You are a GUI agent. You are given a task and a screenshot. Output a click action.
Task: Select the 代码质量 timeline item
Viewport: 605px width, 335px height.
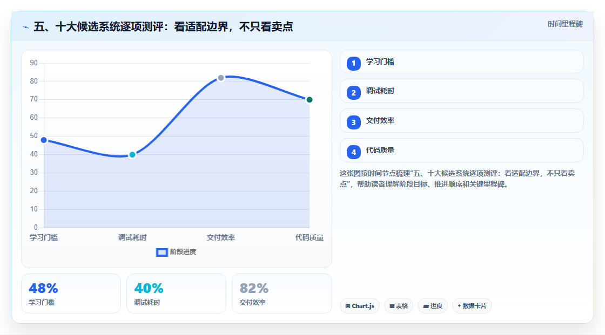click(461, 151)
